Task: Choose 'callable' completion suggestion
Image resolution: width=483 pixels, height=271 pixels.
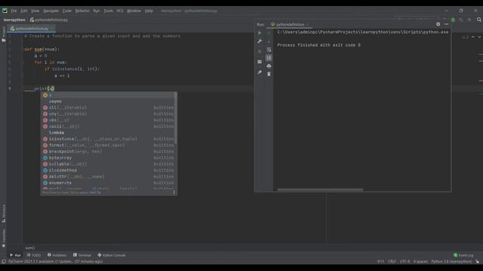Action: tap(108, 164)
